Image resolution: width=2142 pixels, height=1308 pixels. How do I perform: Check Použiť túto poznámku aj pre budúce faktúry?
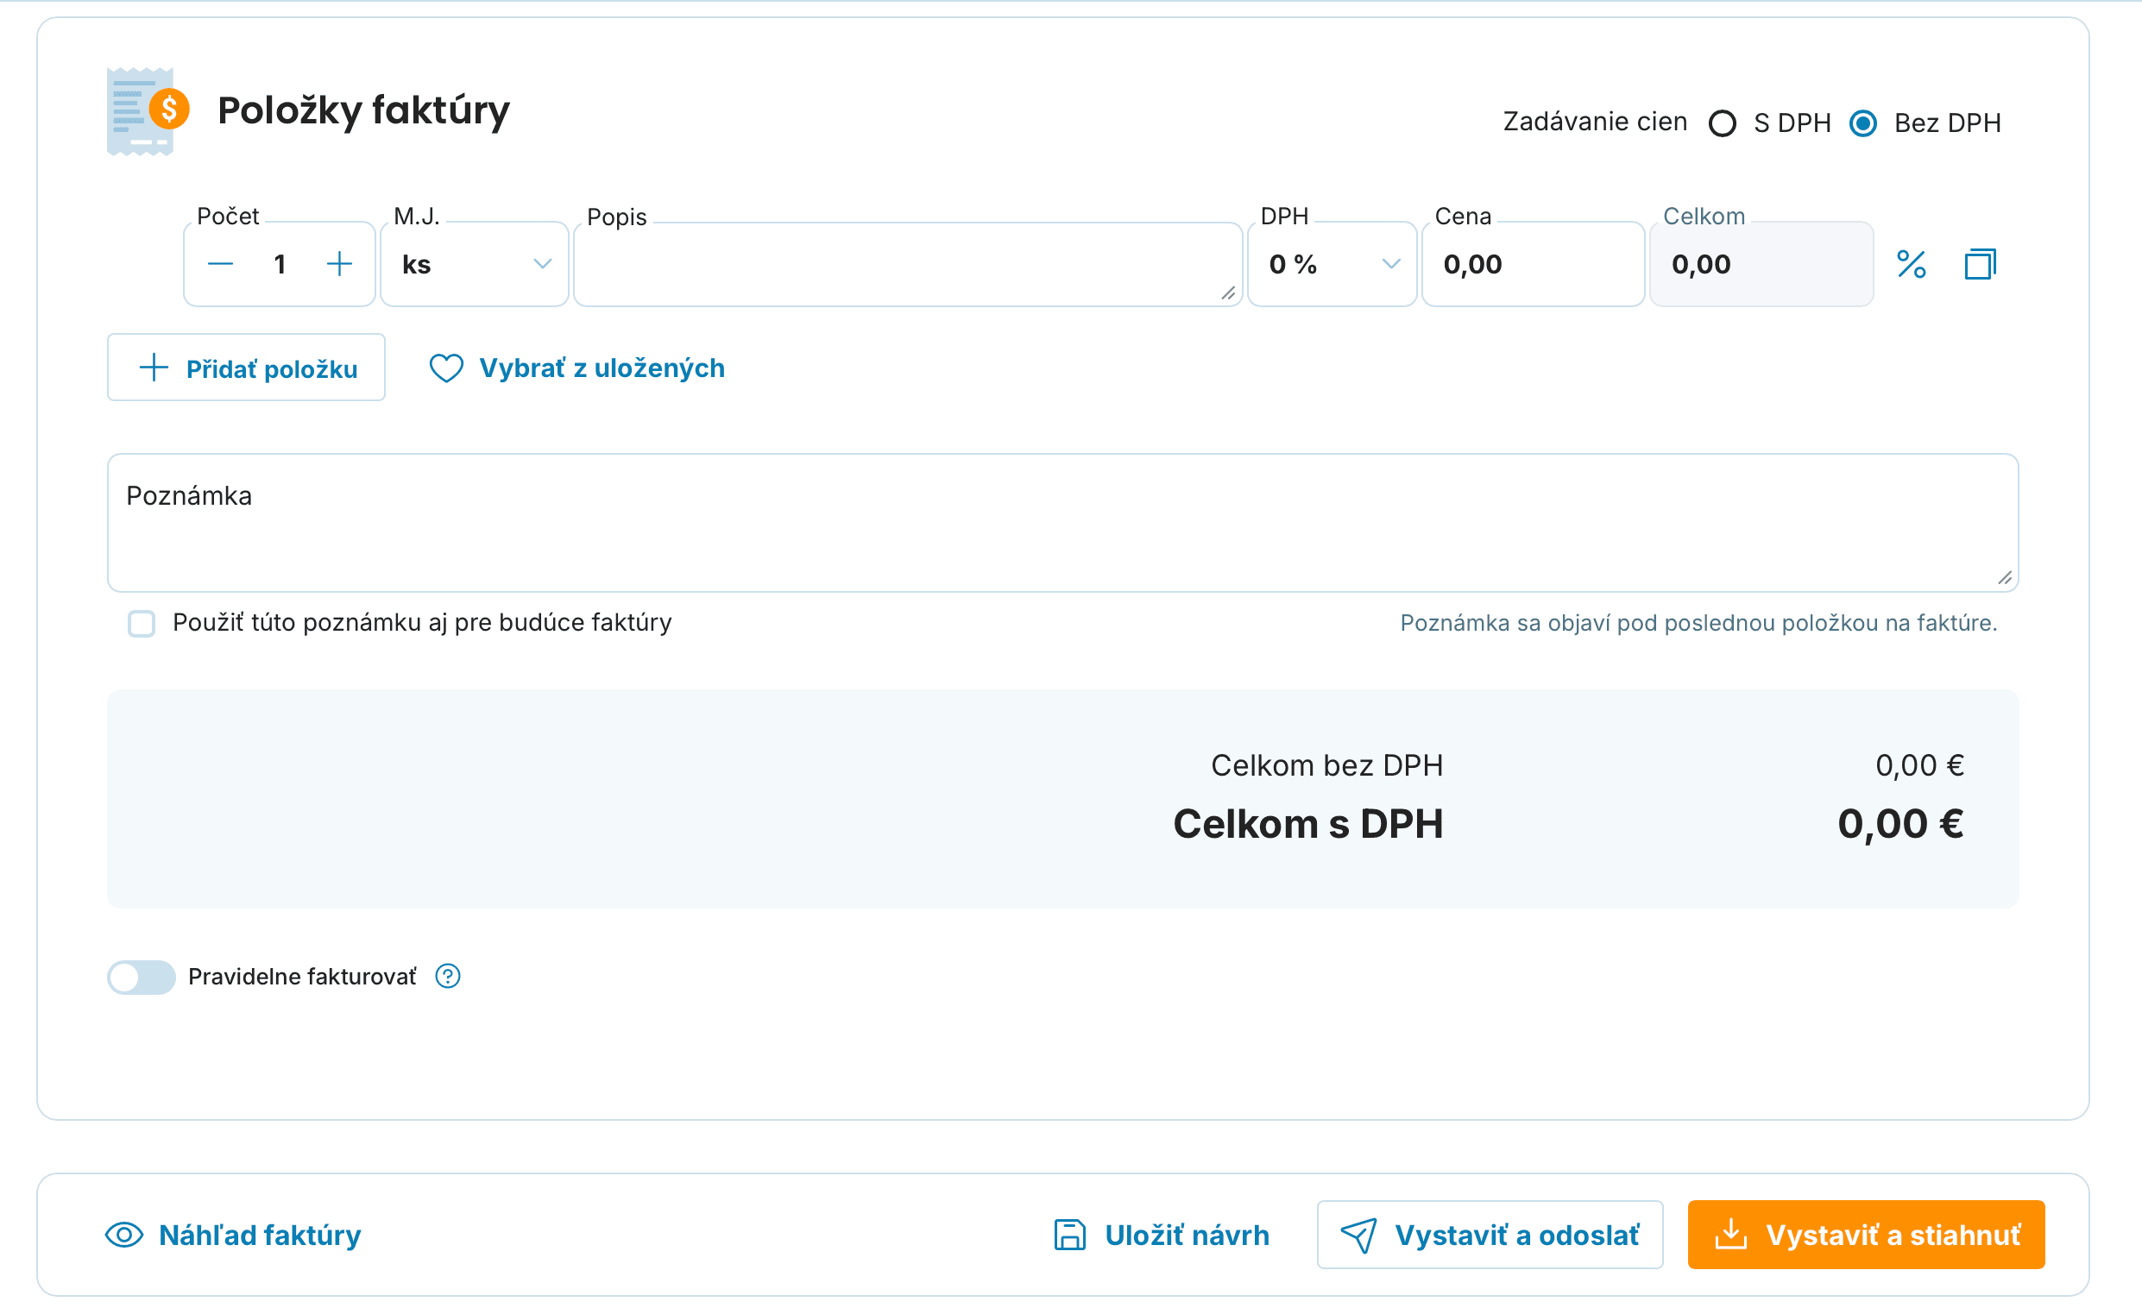(x=142, y=623)
